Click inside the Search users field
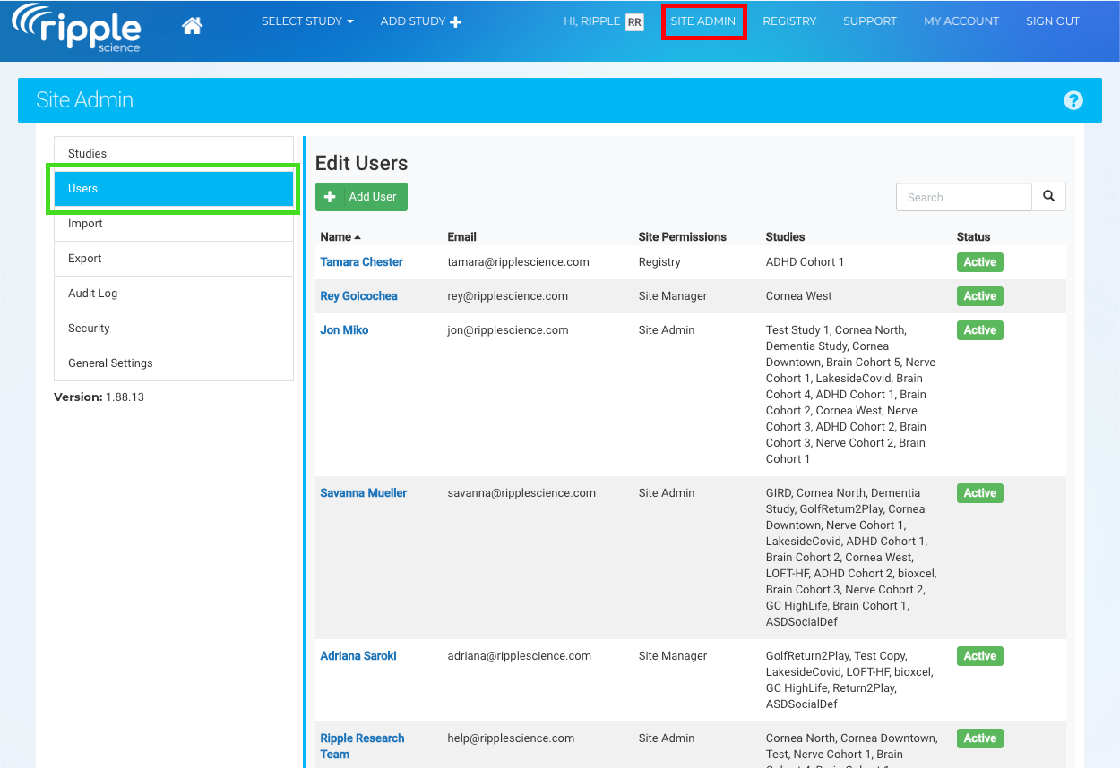The image size is (1120, 768). [x=964, y=197]
